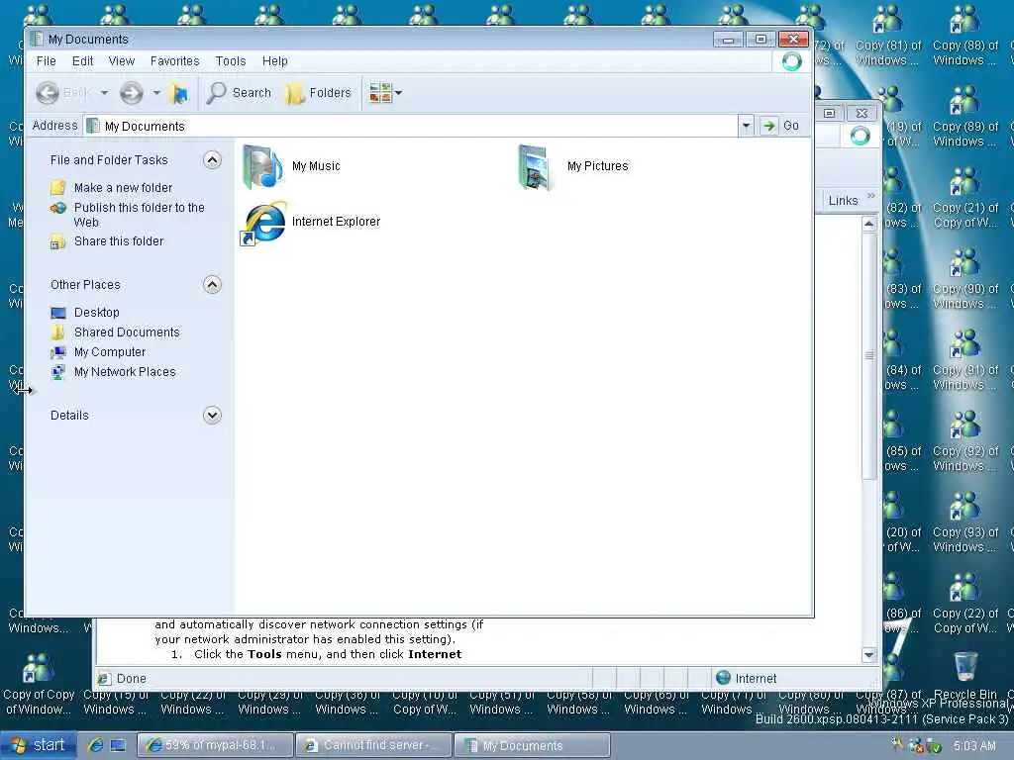Screen dimensions: 1014x760
Task: Click the My Network Places icon
Action: [58, 372]
